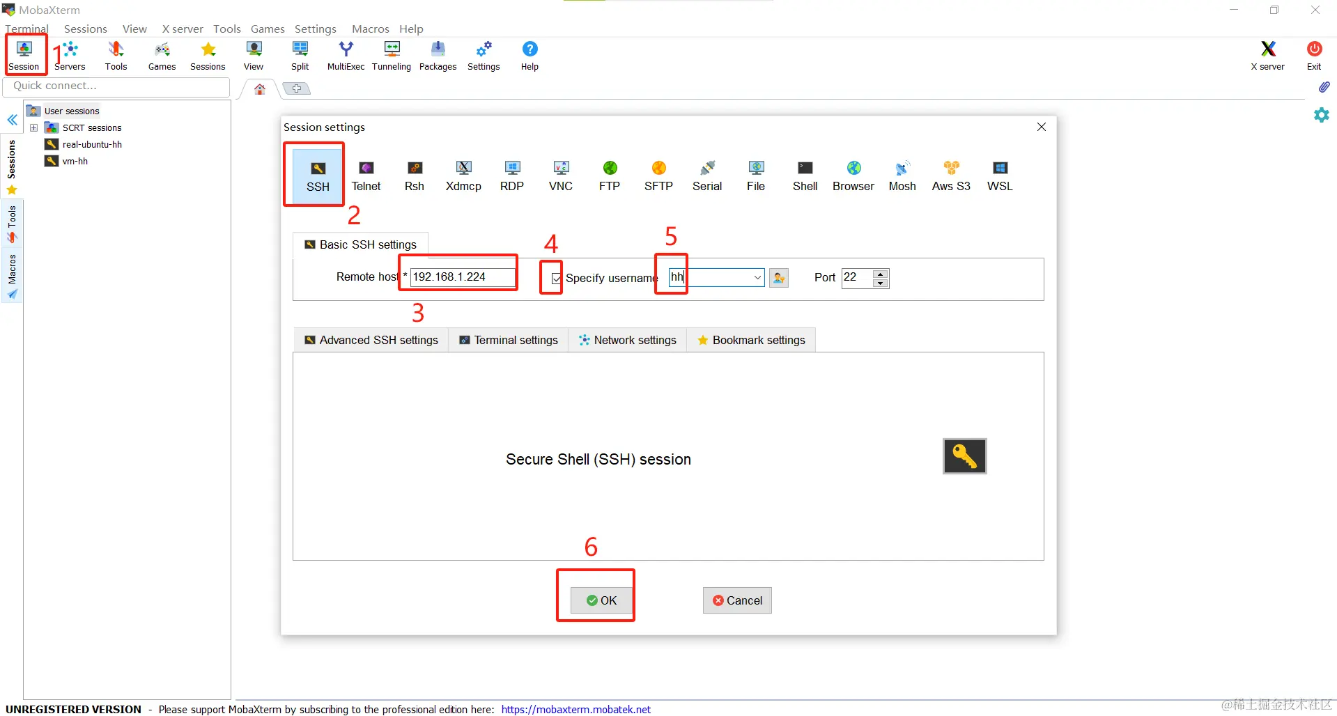Switch to Network settings tab

tap(628, 340)
